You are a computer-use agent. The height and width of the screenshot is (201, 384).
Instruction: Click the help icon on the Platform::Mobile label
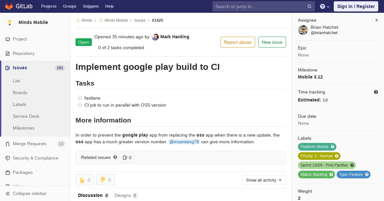point(332,147)
